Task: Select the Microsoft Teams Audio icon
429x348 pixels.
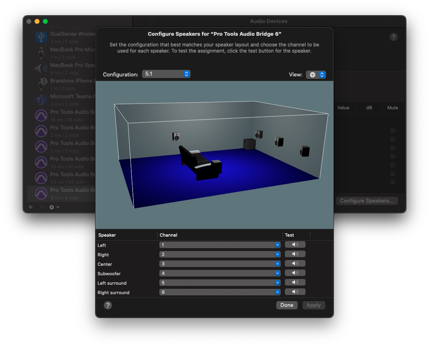Action: [41, 99]
